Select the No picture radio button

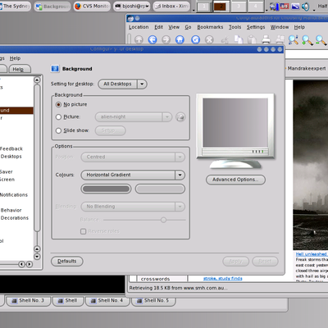coord(58,104)
